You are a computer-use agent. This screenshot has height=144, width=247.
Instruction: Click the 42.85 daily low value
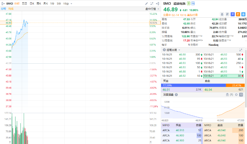(186, 23)
